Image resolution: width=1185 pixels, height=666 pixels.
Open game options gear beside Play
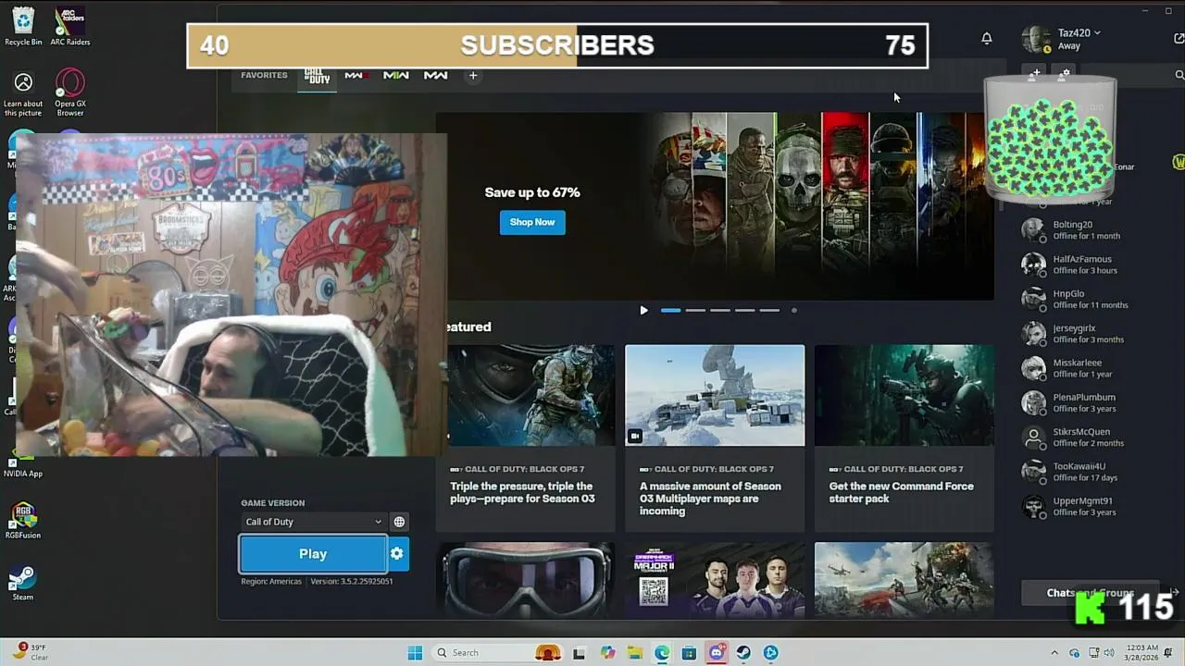click(397, 554)
